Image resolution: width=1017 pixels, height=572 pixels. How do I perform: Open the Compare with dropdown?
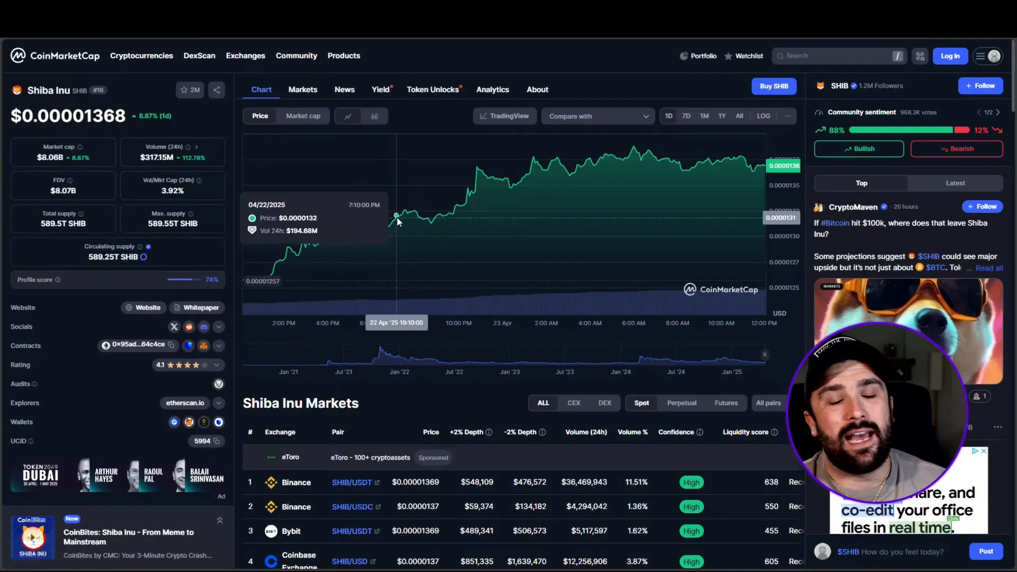pyautogui.click(x=598, y=117)
